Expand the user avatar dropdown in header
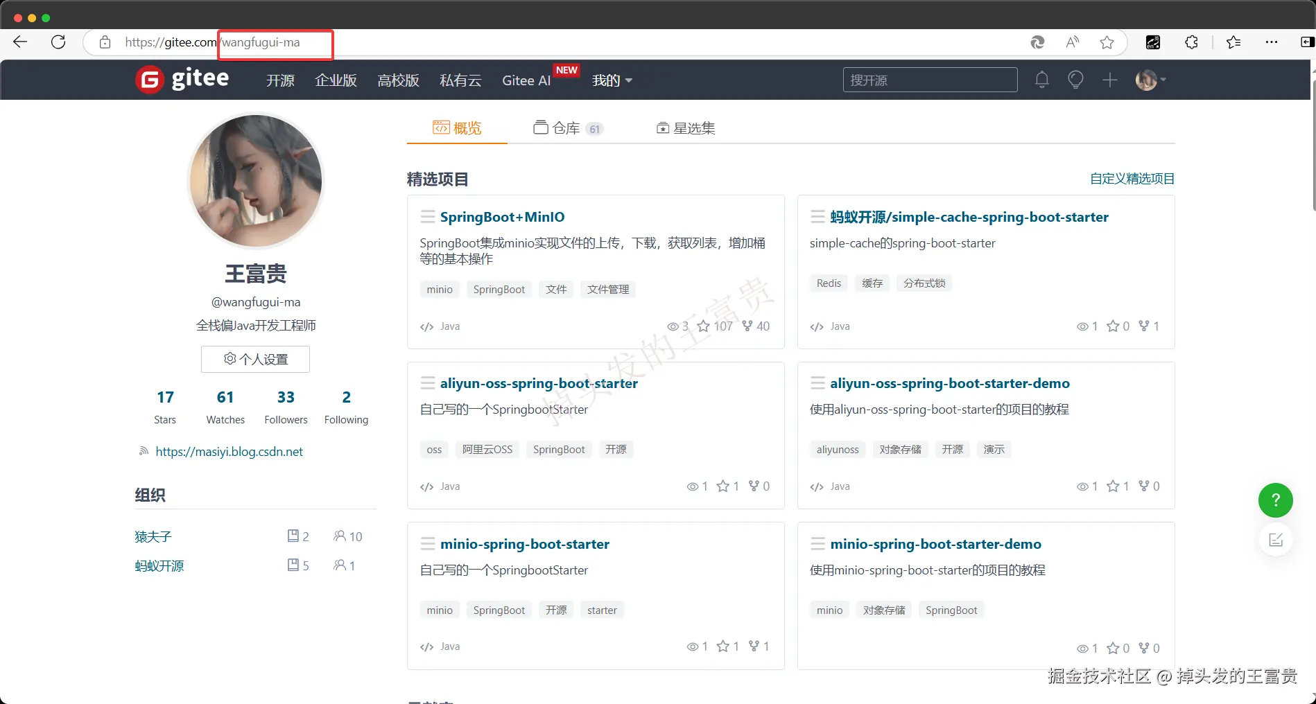1316x704 pixels. pos(1151,80)
